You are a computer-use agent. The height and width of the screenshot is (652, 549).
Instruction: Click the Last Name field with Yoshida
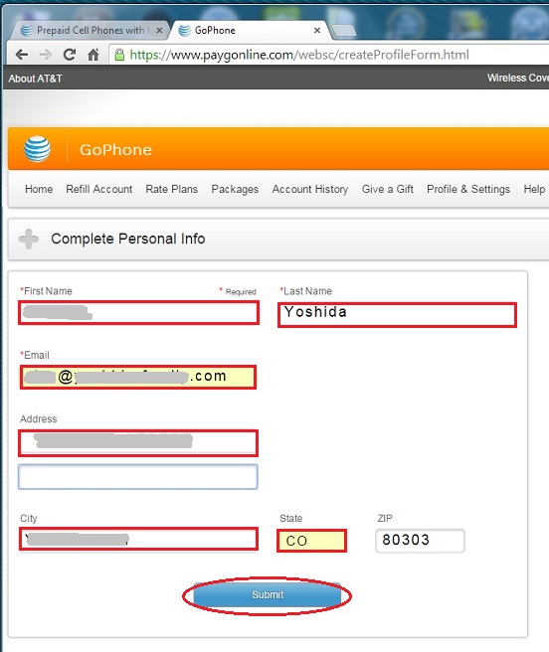point(397,315)
